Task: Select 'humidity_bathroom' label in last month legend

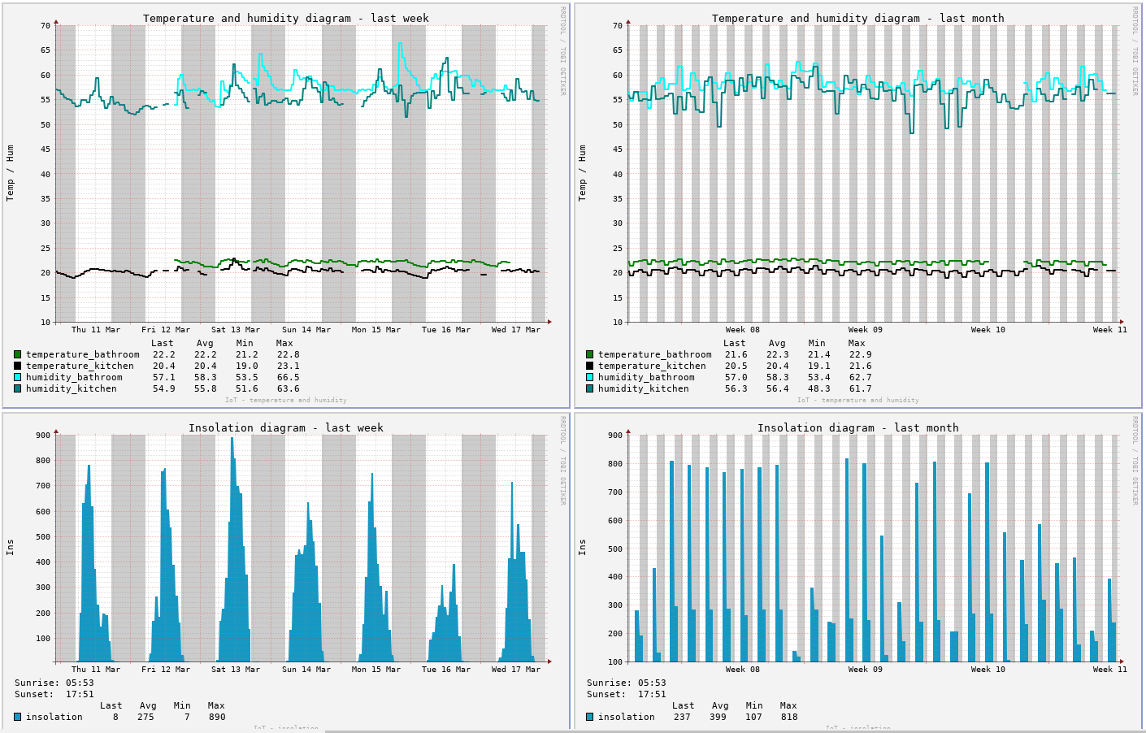Action: point(646,377)
